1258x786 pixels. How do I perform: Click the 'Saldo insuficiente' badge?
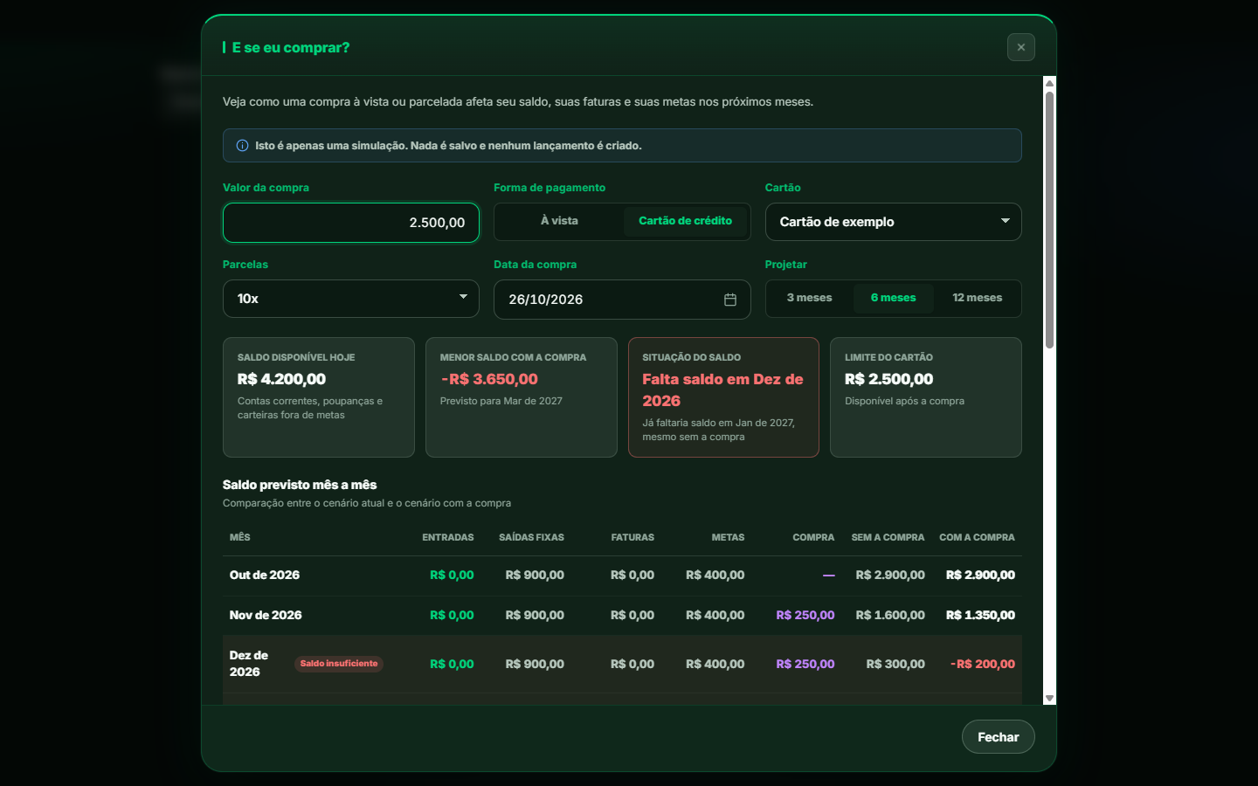click(x=339, y=664)
